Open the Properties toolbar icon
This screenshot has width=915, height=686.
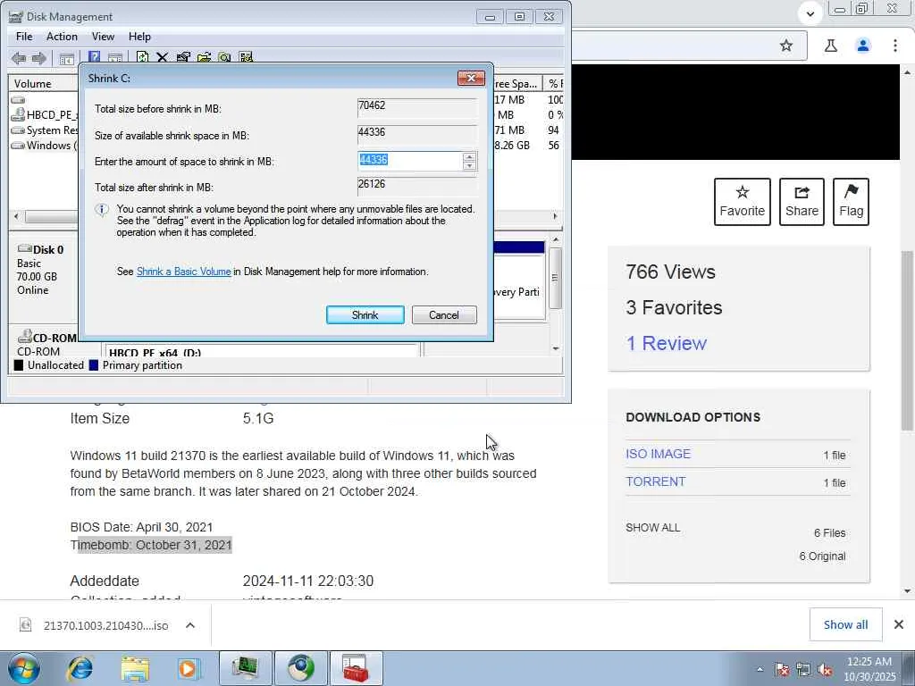pyautogui.click(x=182, y=56)
